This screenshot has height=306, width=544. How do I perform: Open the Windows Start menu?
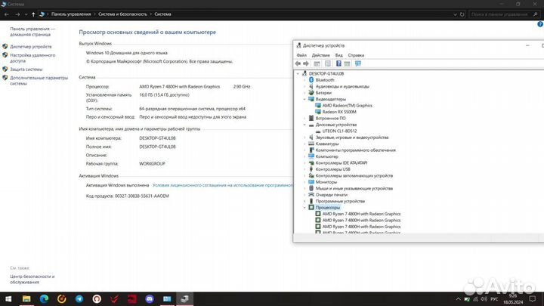pos(8,298)
